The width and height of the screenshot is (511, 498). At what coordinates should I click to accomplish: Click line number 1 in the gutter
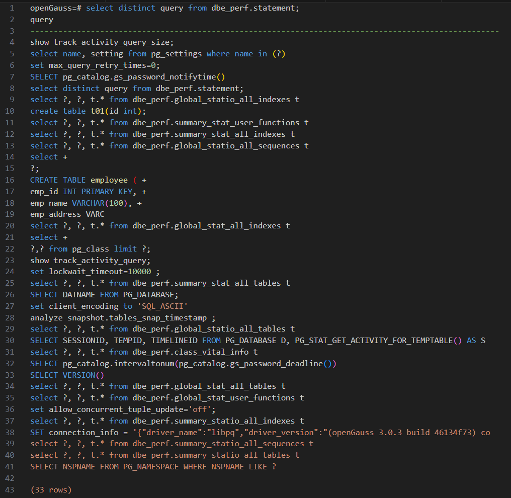coord(12,8)
